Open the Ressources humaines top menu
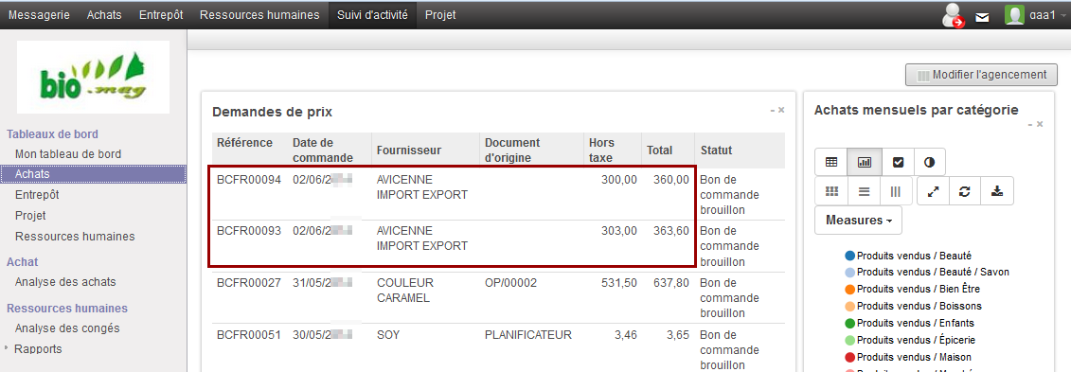Image resolution: width=1071 pixels, height=372 pixels. [259, 14]
